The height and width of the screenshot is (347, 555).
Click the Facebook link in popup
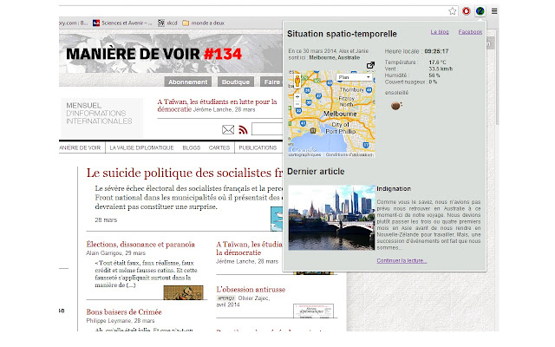click(470, 32)
